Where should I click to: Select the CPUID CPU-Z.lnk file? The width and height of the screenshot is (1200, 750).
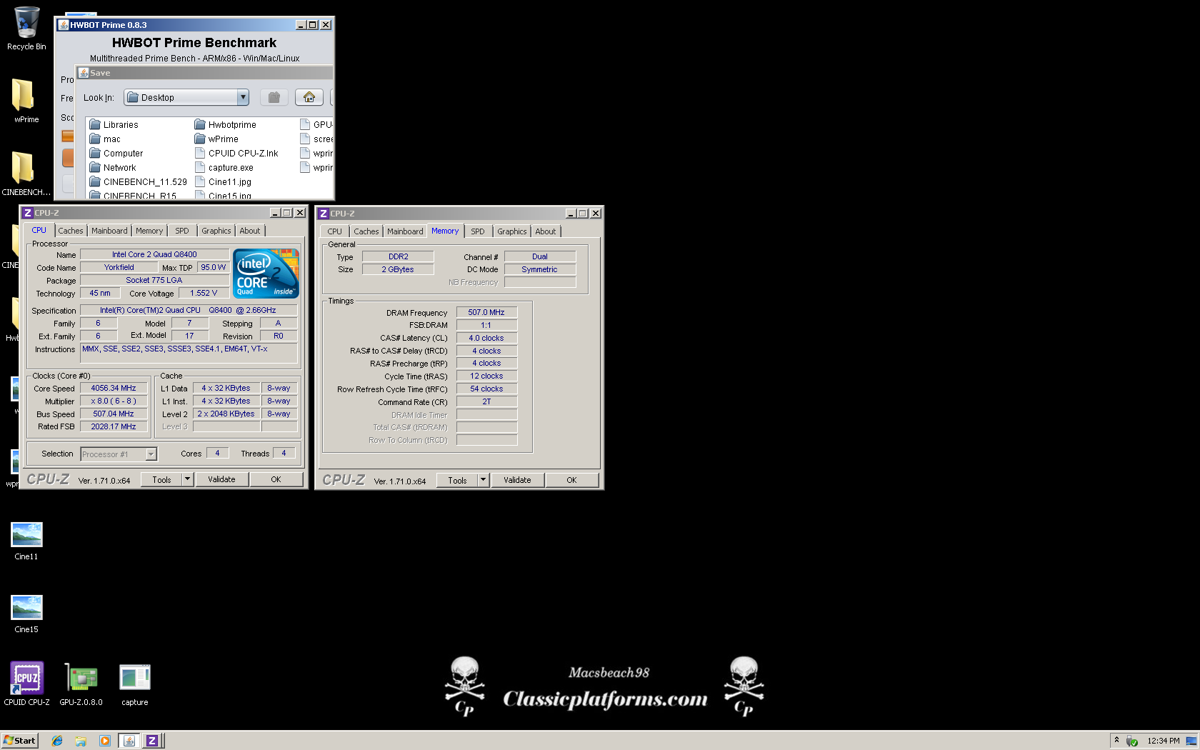point(236,154)
